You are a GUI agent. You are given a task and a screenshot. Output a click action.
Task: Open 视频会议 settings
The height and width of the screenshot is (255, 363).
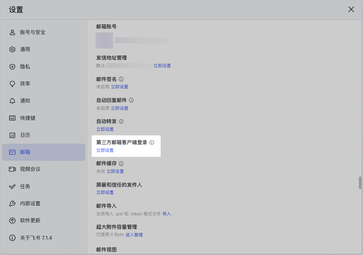pos(44,169)
